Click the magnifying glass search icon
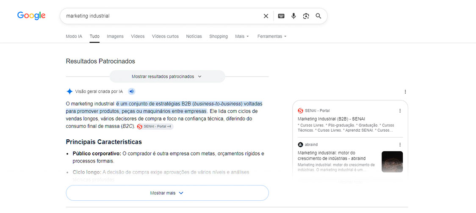This screenshot has width=476, height=213. pos(318,16)
